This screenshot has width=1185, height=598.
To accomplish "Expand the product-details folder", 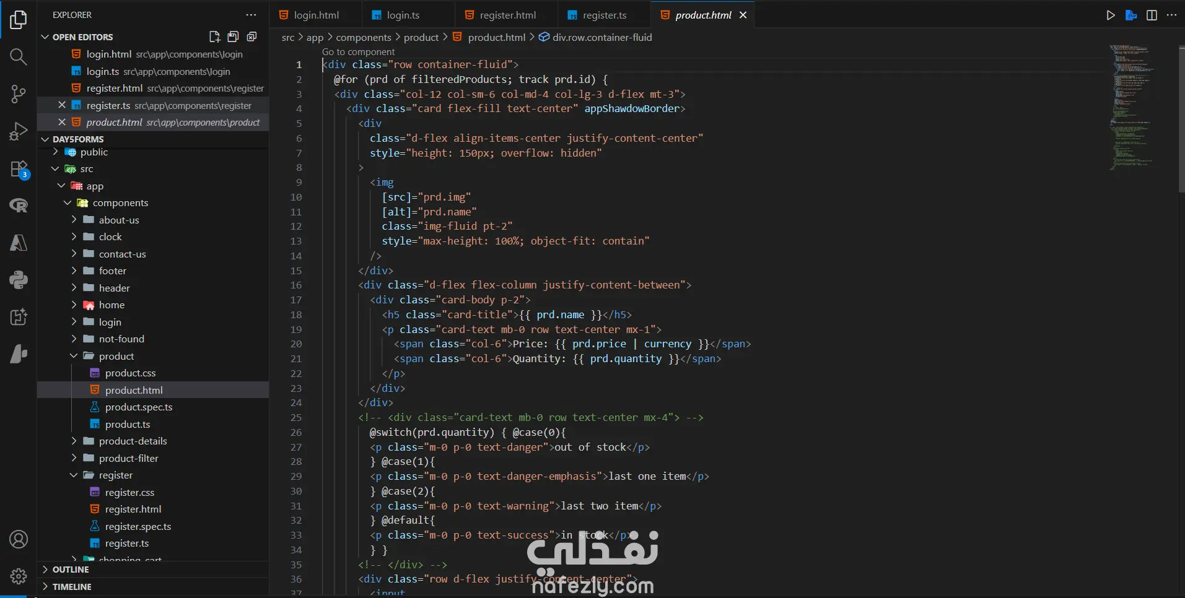I will pos(74,441).
